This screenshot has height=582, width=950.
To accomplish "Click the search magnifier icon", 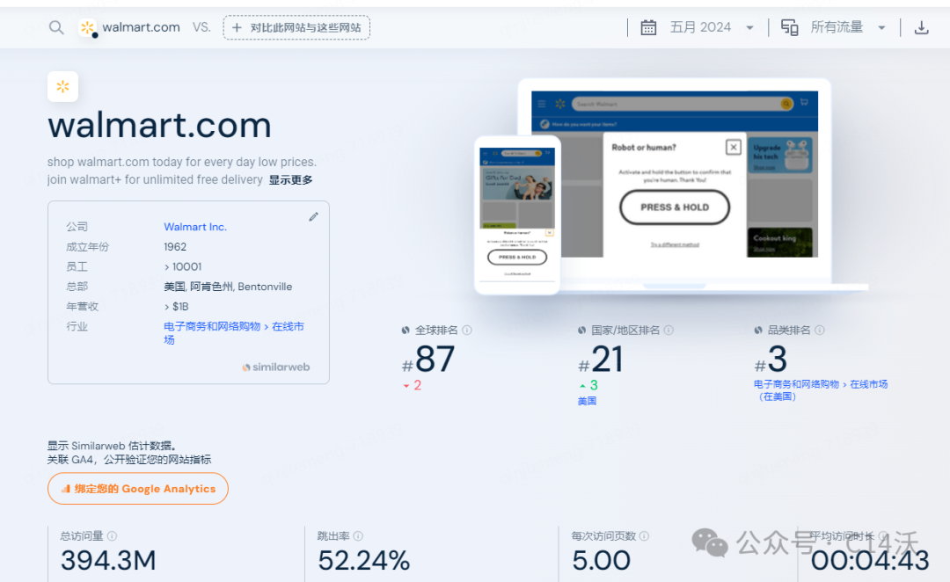I will [x=56, y=28].
